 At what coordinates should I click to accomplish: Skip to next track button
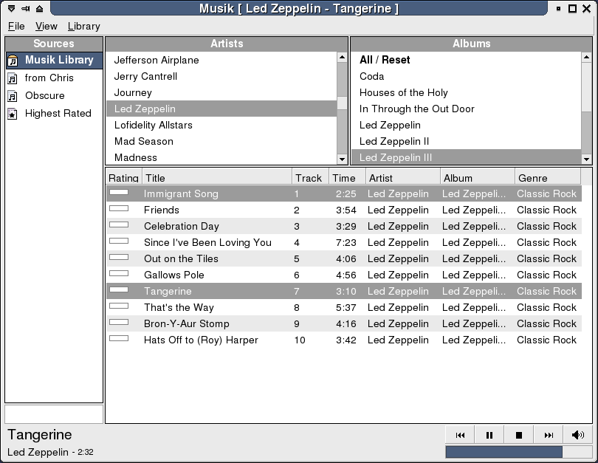[x=549, y=435]
